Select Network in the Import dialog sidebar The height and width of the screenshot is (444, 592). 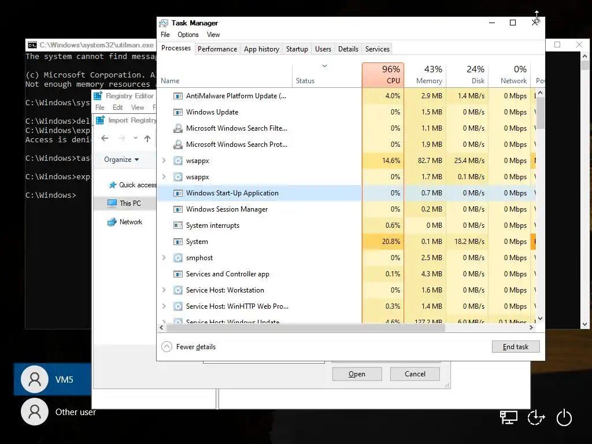click(x=125, y=222)
